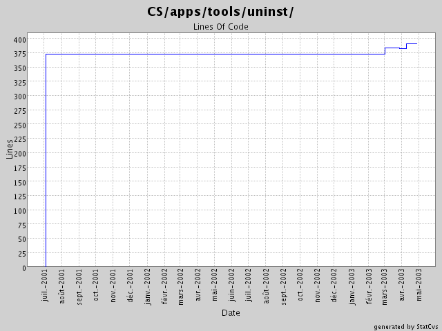
Task: Click the févr.-2002 date label
Action: 164,286
